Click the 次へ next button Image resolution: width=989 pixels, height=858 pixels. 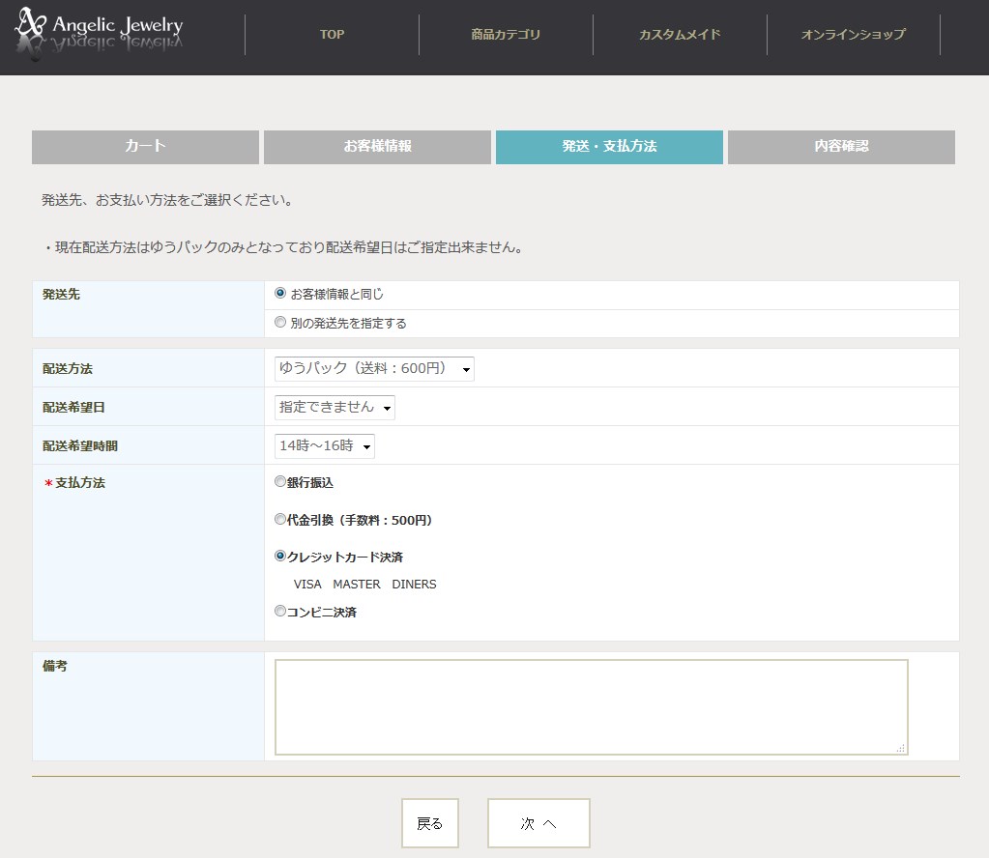coord(538,823)
